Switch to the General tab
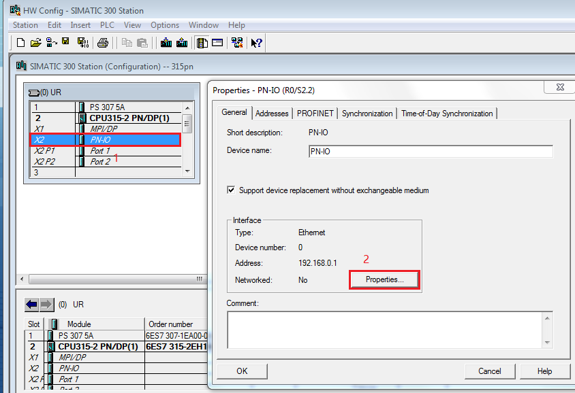Viewport: 575px width, 393px height. [234, 112]
